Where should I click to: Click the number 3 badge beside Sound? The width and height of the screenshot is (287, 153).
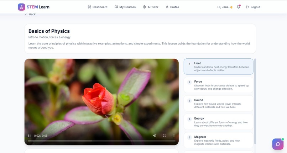click(189, 101)
